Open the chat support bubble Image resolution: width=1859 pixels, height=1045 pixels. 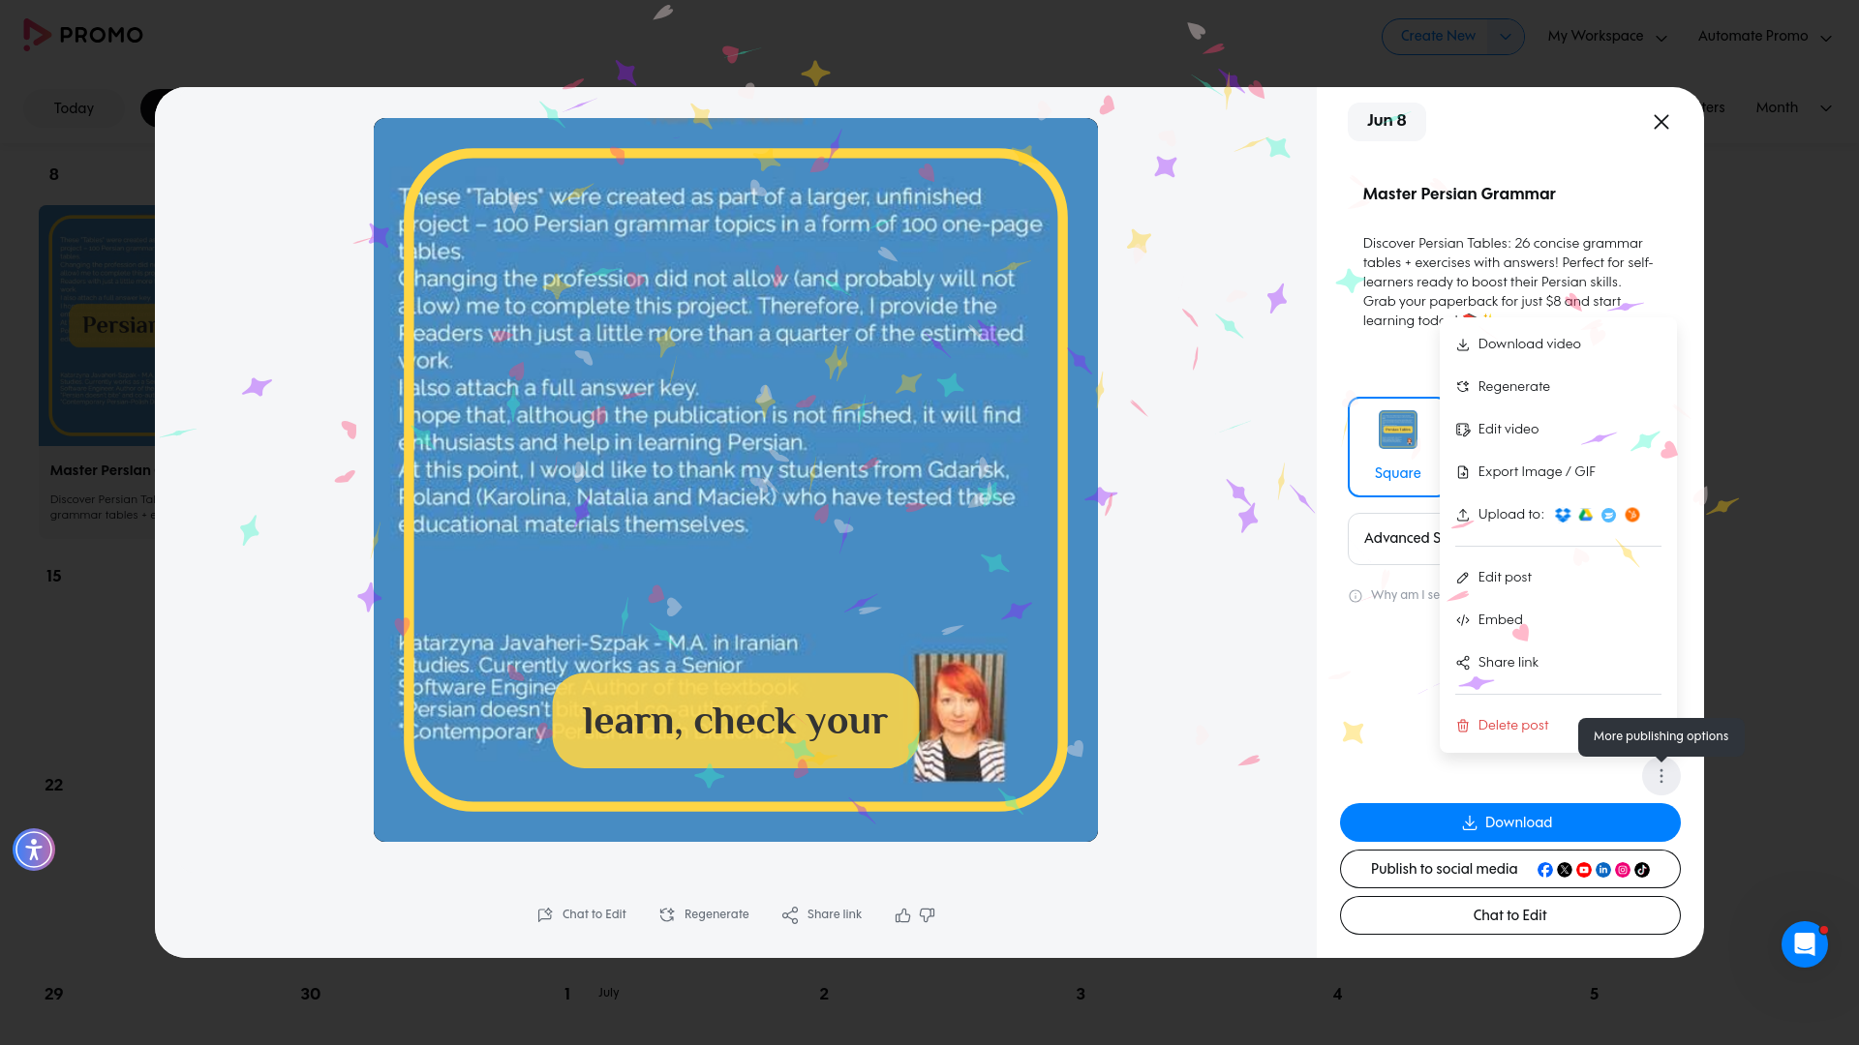1805,944
